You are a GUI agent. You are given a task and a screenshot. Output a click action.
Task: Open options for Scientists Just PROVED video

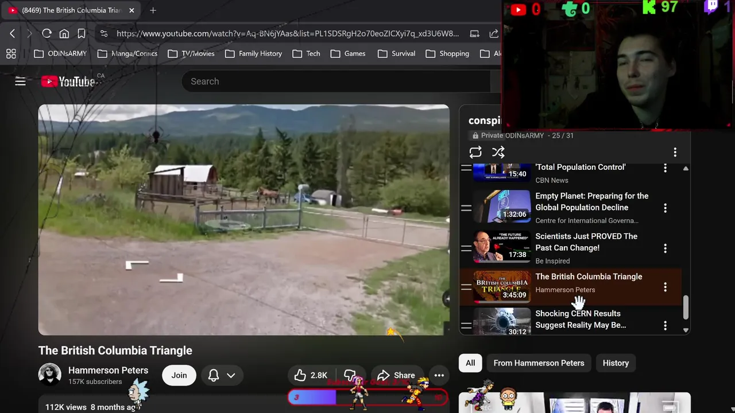coord(666,248)
